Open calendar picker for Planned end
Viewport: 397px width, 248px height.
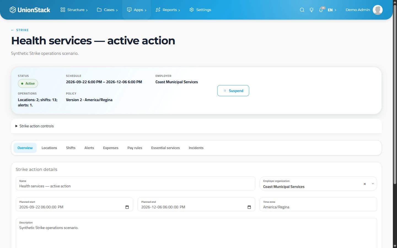249,207
